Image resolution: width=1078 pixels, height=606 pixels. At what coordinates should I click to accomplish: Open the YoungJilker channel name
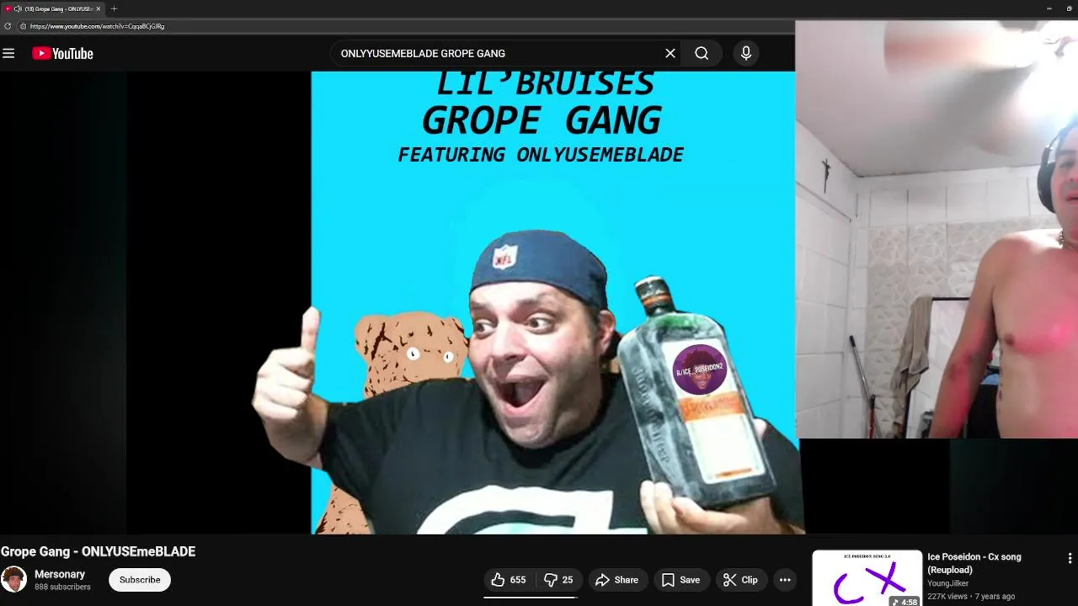tap(948, 583)
